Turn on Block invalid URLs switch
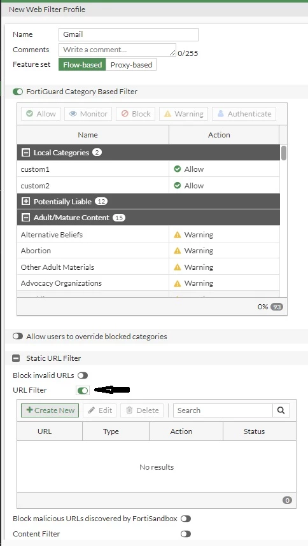The width and height of the screenshot is (308, 546). click(x=83, y=375)
